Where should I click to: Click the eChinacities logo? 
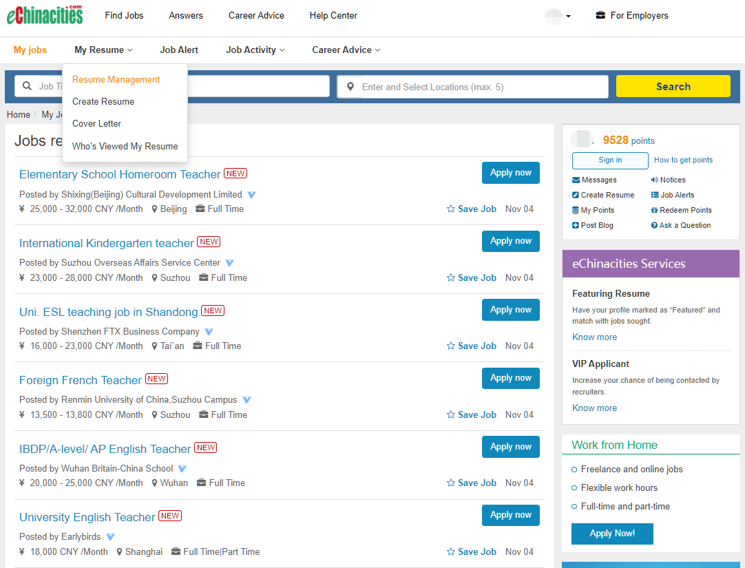click(45, 14)
